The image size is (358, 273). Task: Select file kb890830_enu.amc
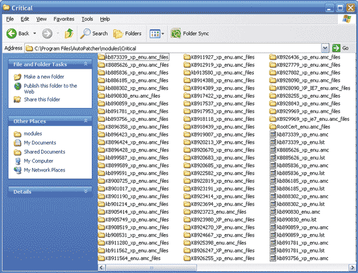pyautogui.click(x=295, y=212)
